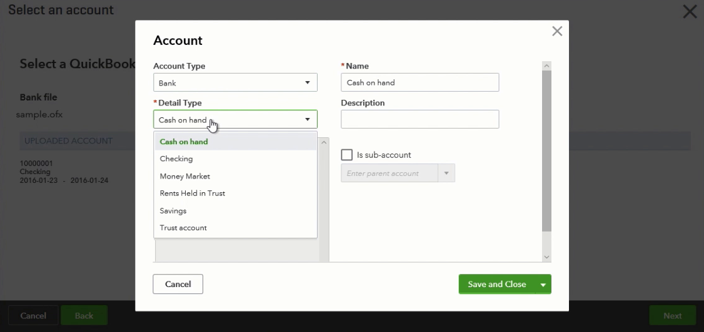The height and width of the screenshot is (332, 704).
Task: Click the dialog scrollbar up arrow
Action: click(546, 66)
